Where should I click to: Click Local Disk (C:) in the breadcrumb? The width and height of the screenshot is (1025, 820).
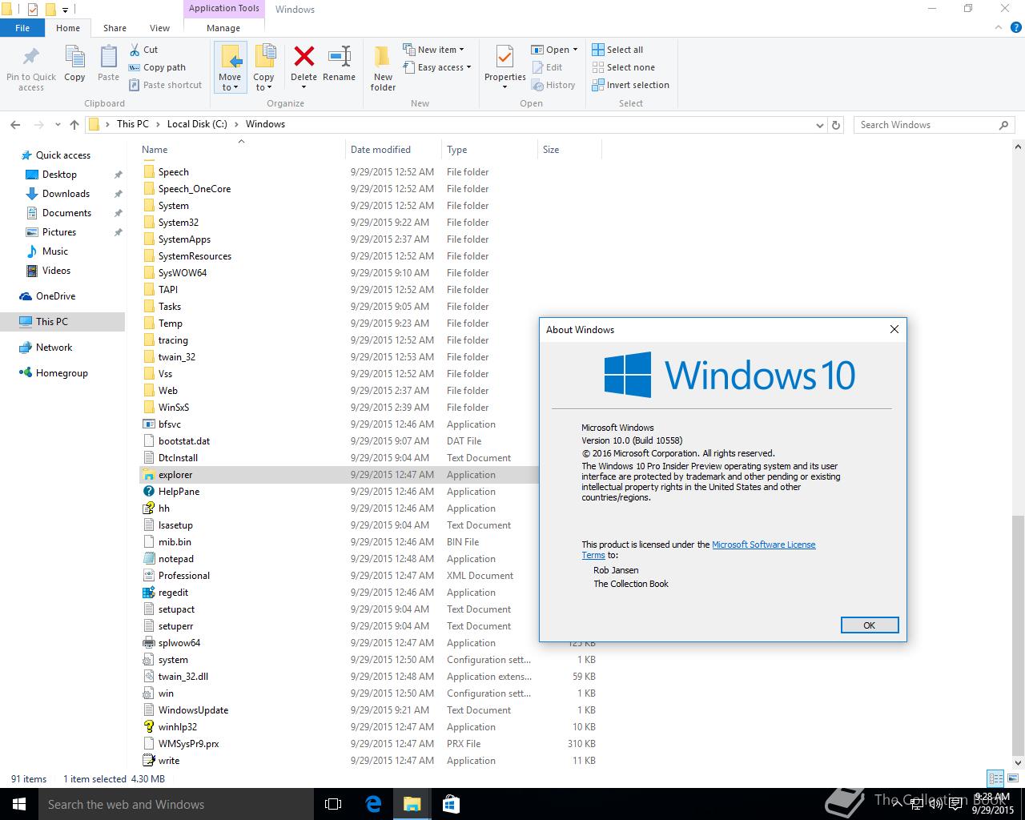click(x=197, y=124)
